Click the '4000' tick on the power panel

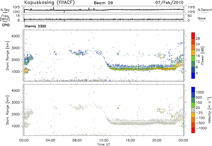(x=15, y=36)
